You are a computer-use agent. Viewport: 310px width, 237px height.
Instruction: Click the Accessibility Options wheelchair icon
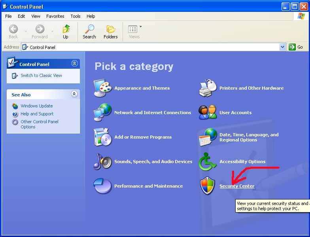pyautogui.click(x=207, y=161)
